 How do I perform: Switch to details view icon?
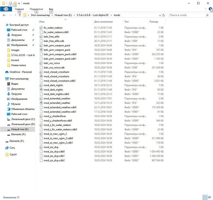click(204, 197)
